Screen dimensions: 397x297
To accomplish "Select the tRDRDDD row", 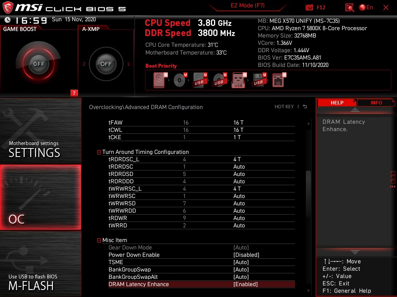I will coord(202,181).
